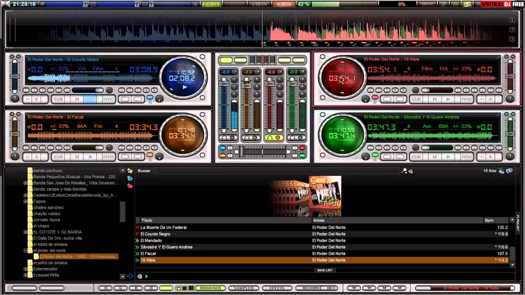Image resolution: width=525 pixels, height=295 pixels.
Task: Sort tracks by the Artista column
Action: click(x=398, y=220)
